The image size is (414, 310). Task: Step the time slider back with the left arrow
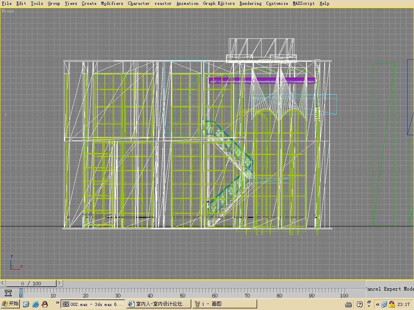pyautogui.click(x=3, y=283)
